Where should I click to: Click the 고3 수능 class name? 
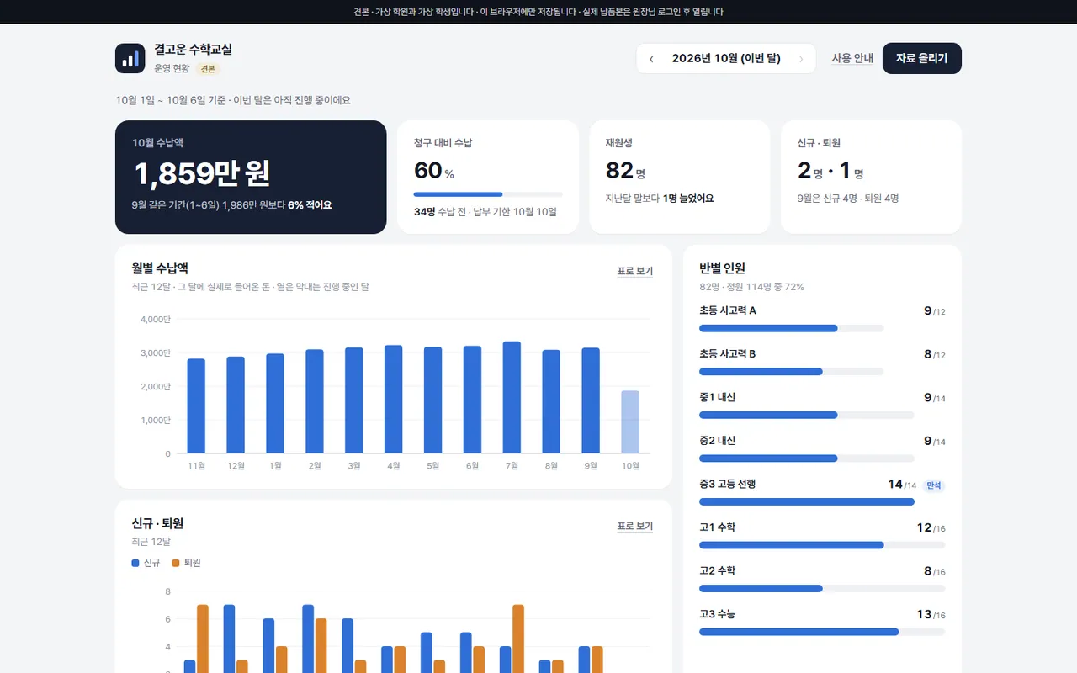click(718, 614)
